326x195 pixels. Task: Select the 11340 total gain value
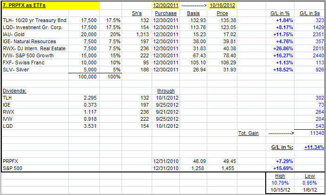point(317,133)
